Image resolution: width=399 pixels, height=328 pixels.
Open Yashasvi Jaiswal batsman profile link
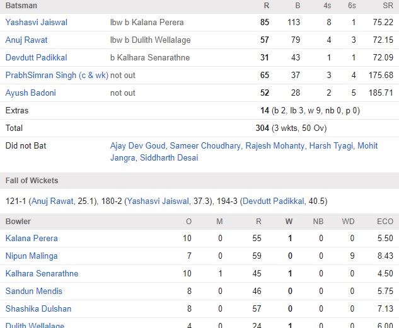[37, 23]
